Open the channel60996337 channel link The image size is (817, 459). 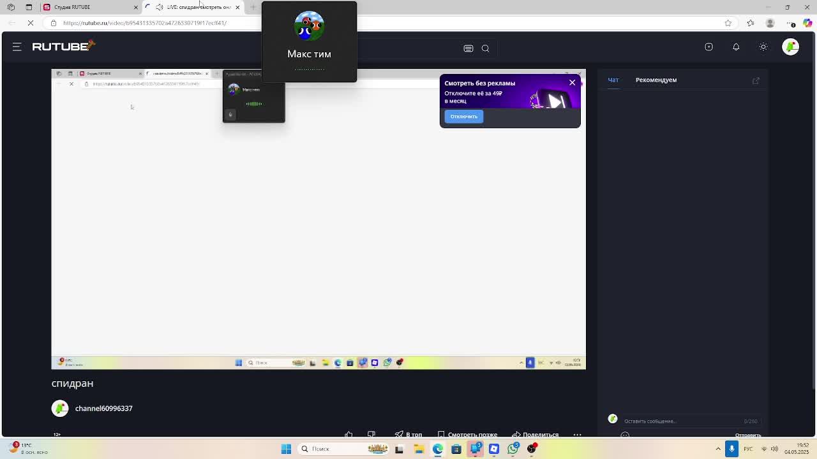104,409
